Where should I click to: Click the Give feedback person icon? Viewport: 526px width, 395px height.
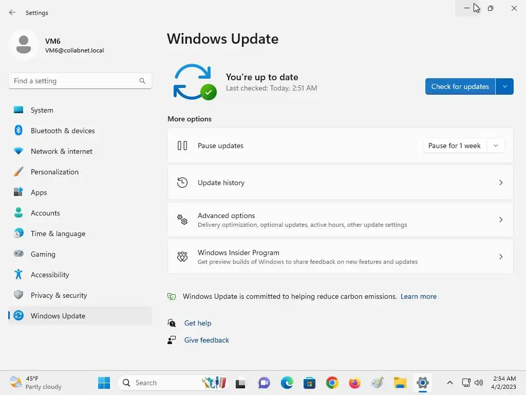tap(172, 340)
